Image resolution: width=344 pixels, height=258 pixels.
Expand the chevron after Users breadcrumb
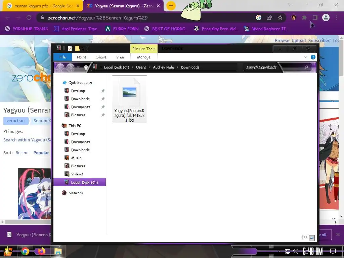tap(149, 67)
